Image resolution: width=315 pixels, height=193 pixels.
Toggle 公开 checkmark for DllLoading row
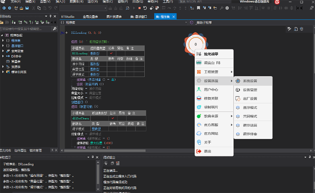[x=111, y=54]
